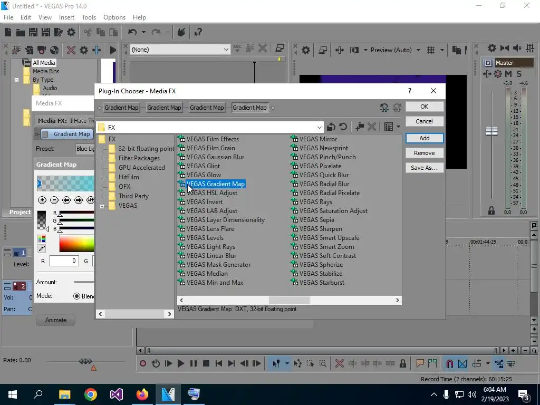Open the Edit menu

point(26,17)
